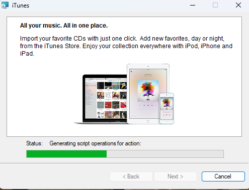Click the status text "Generating script operations for action:"

click(96, 143)
